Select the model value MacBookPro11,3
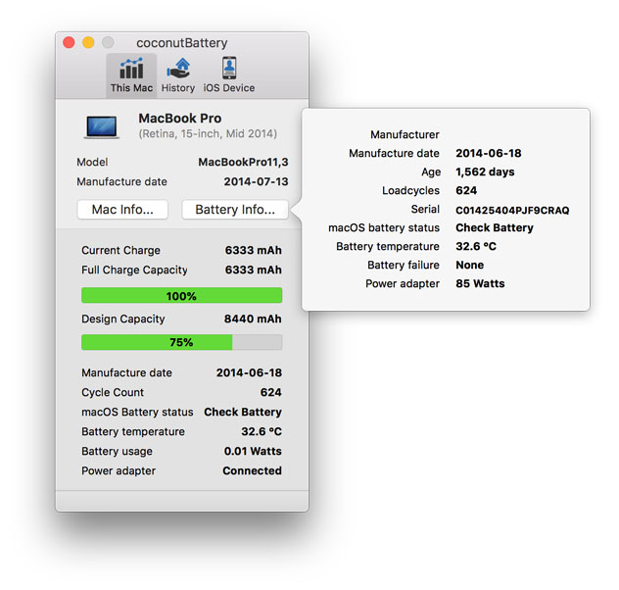Image resolution: width=619 pixels, height=590 pixels. pos(243,162)
